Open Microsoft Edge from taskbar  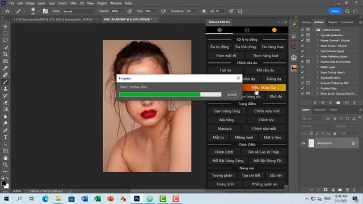(x=45, y=198)
